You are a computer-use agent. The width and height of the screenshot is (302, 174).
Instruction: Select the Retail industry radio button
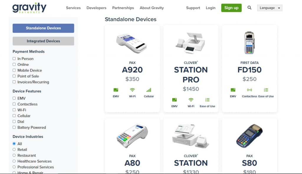(14, 150)
